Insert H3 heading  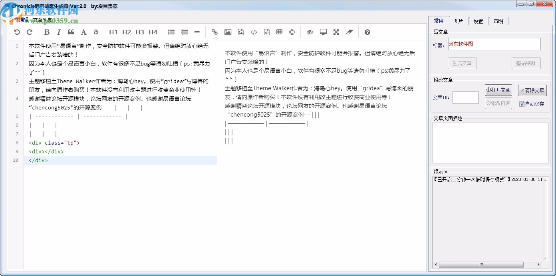click(x=140, y=32)
